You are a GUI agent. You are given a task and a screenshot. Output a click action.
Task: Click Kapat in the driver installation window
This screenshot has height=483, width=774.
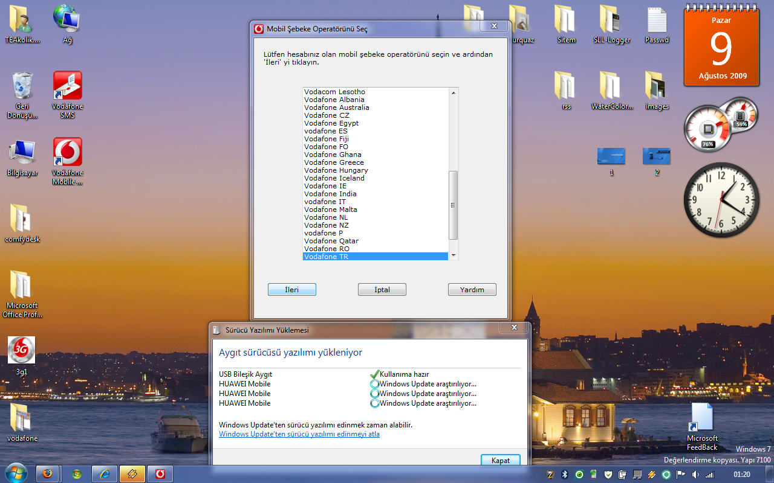click(x=501, y=460)
